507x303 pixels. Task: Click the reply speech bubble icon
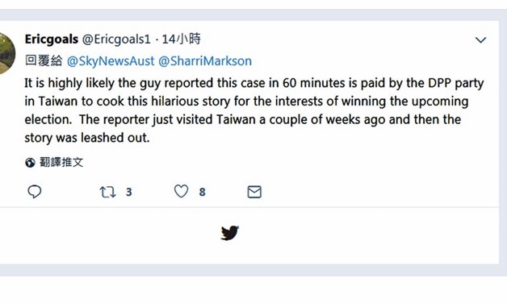click(34, 192)
